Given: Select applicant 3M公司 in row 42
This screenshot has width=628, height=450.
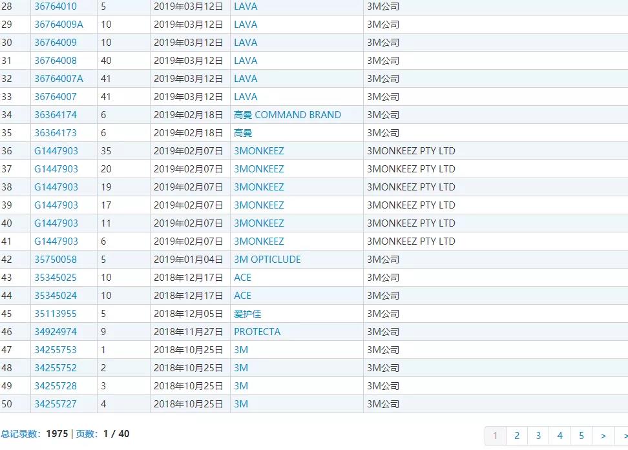Looking at the screenshot, I should pos(383,260).
